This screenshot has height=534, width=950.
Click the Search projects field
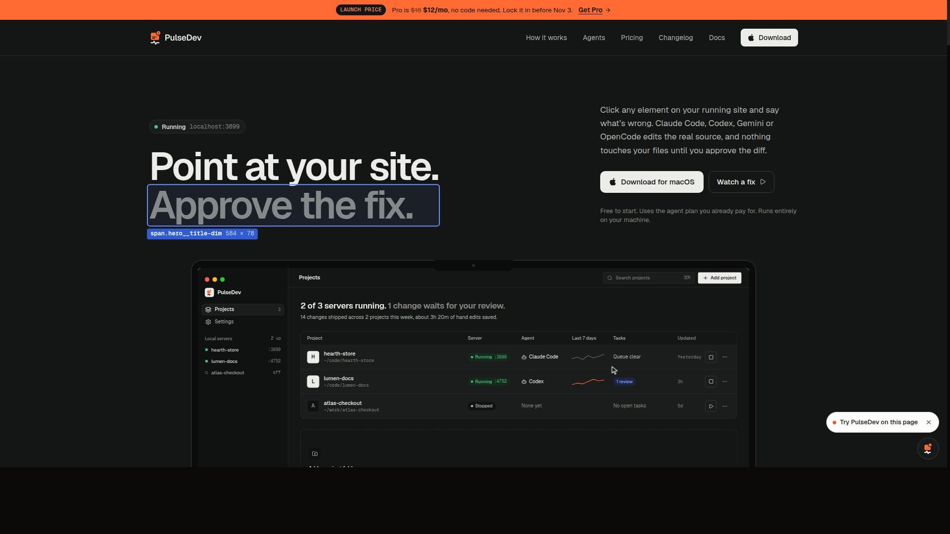coord(648,278)
